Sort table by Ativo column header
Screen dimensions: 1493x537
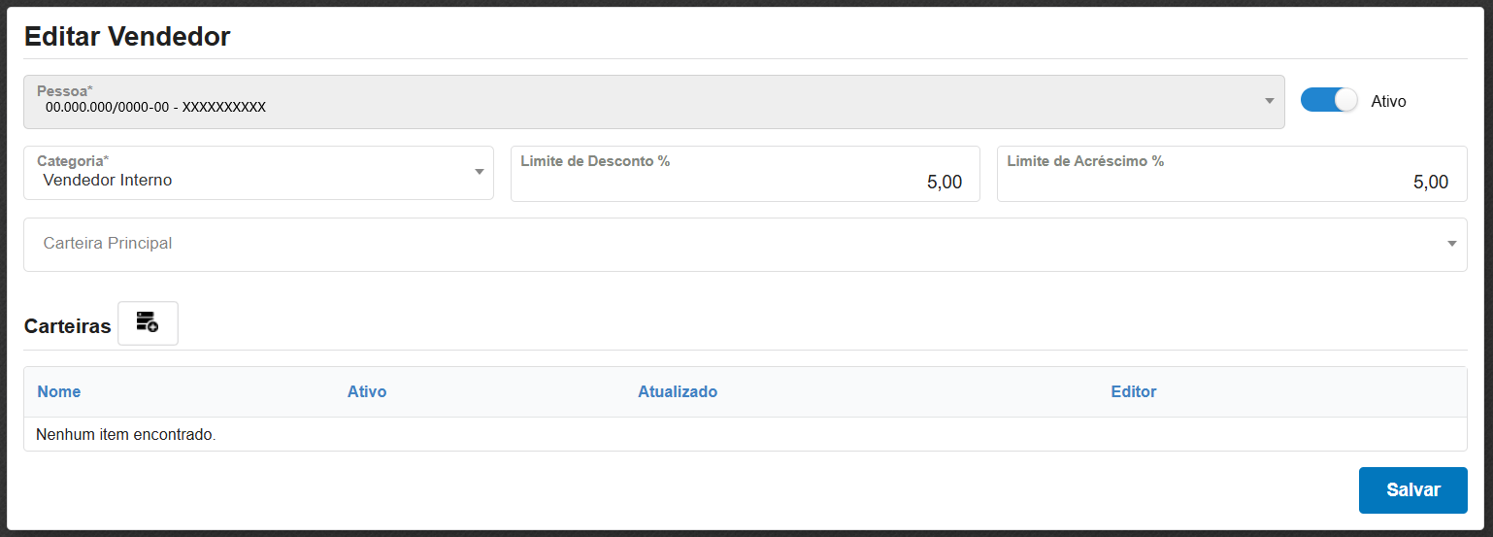(x=367, y=391)
